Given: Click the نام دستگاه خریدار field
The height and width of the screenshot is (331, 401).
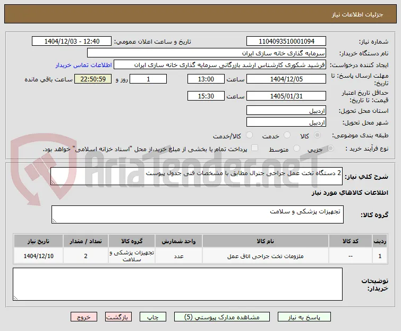Looking at the screenshot, I should pos(207,53).
